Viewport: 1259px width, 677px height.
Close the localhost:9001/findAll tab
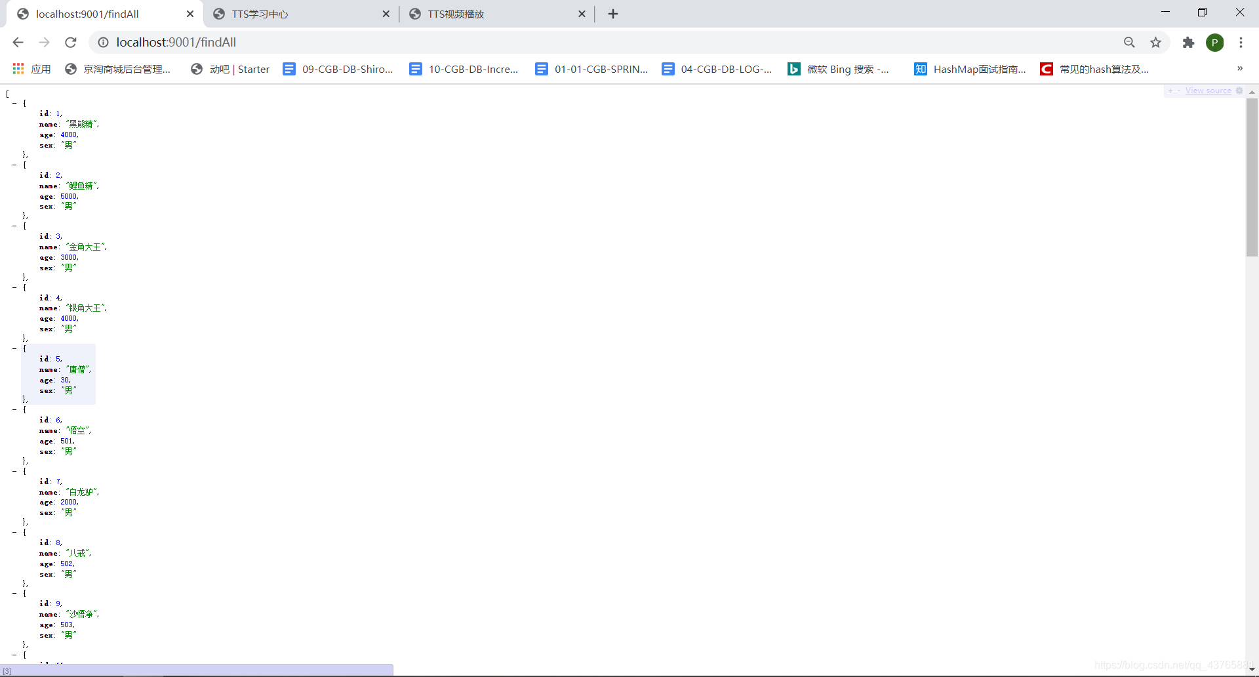pos(190,14)
